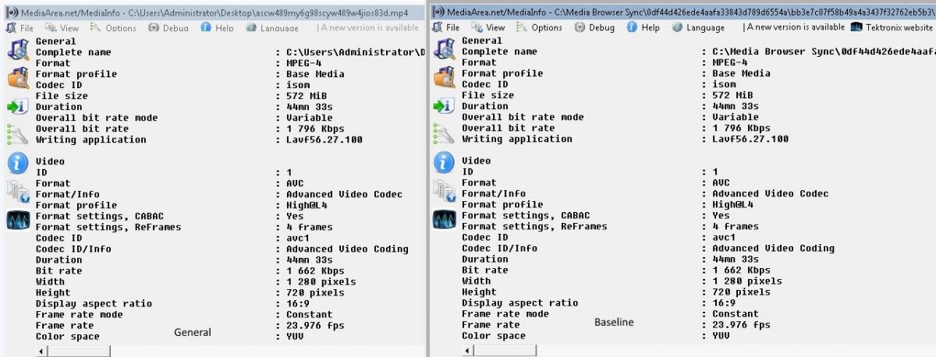Screen dimensions: 936x357
Task: Open Preferences wrench icon in left window
Action: tap(17, 134)
